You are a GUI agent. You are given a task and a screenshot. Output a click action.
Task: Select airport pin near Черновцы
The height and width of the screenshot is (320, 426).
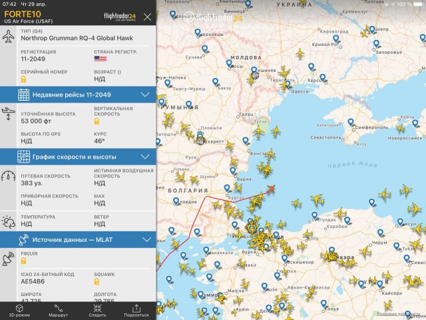coord(198,33)
